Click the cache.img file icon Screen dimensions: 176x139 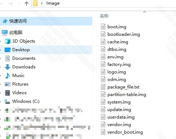[103, 42]
